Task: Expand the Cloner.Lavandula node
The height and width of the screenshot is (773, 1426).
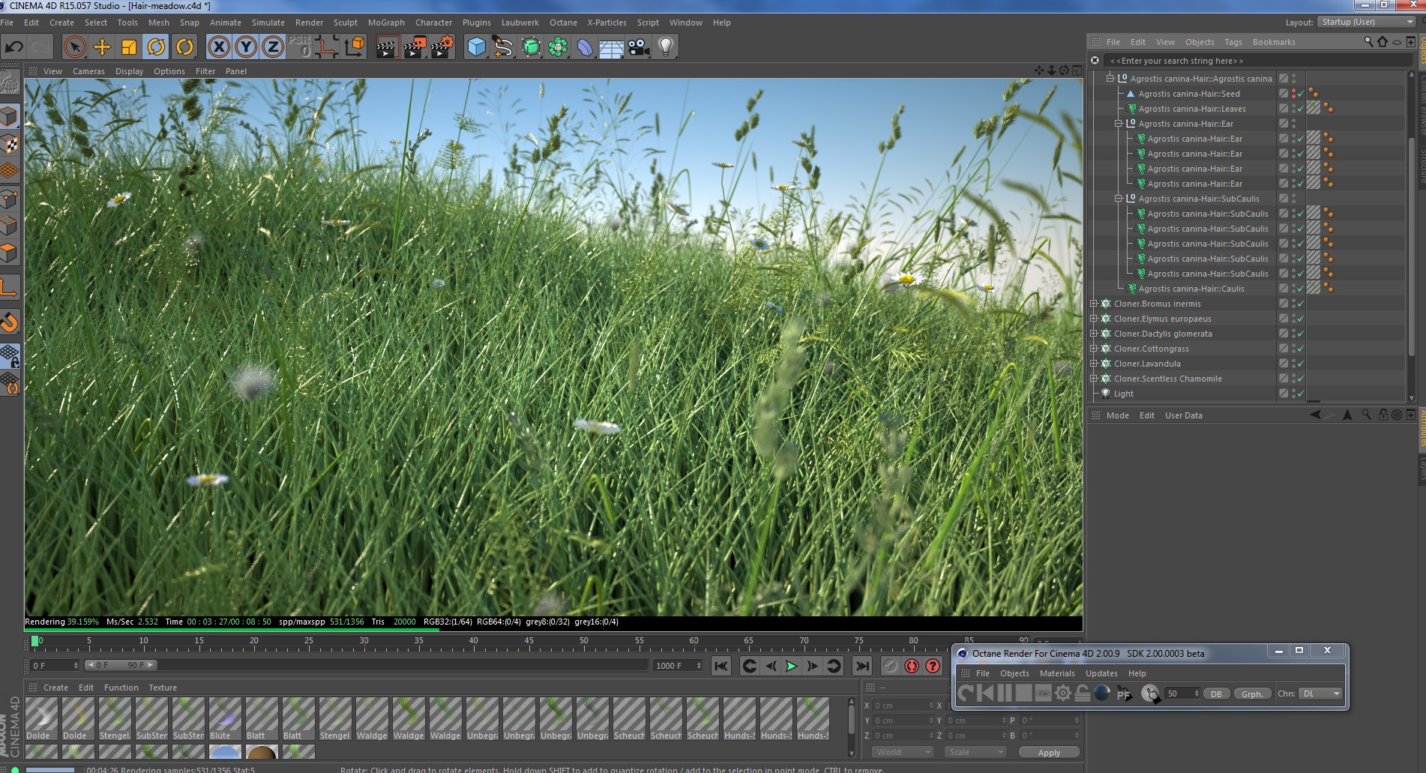Action: [1094, 364]
